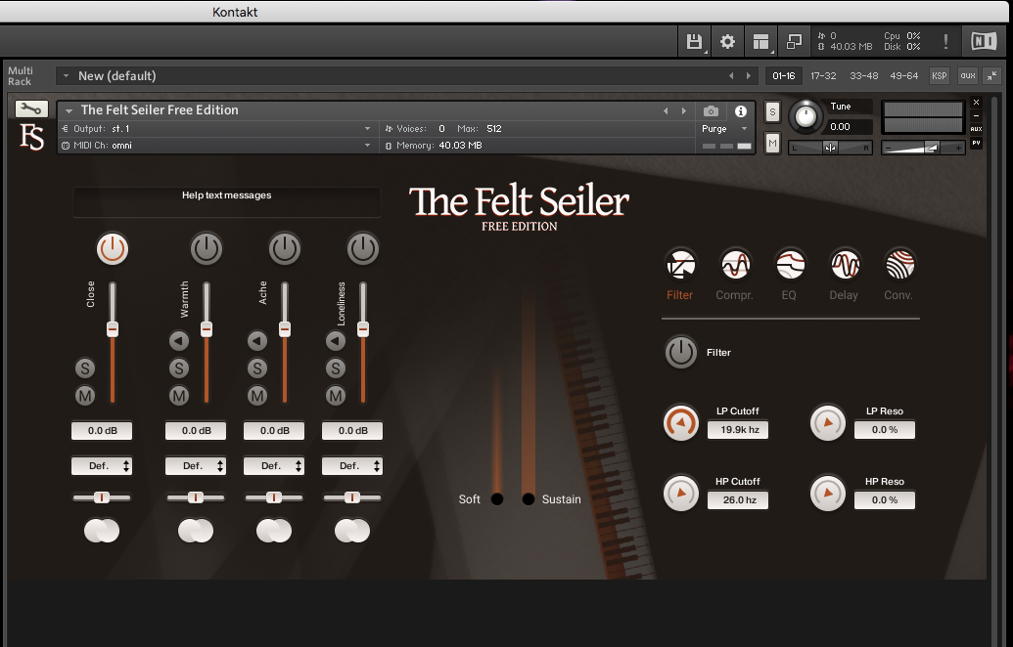
Task: Mute instrument with header M button
Action: coord(772,143)
